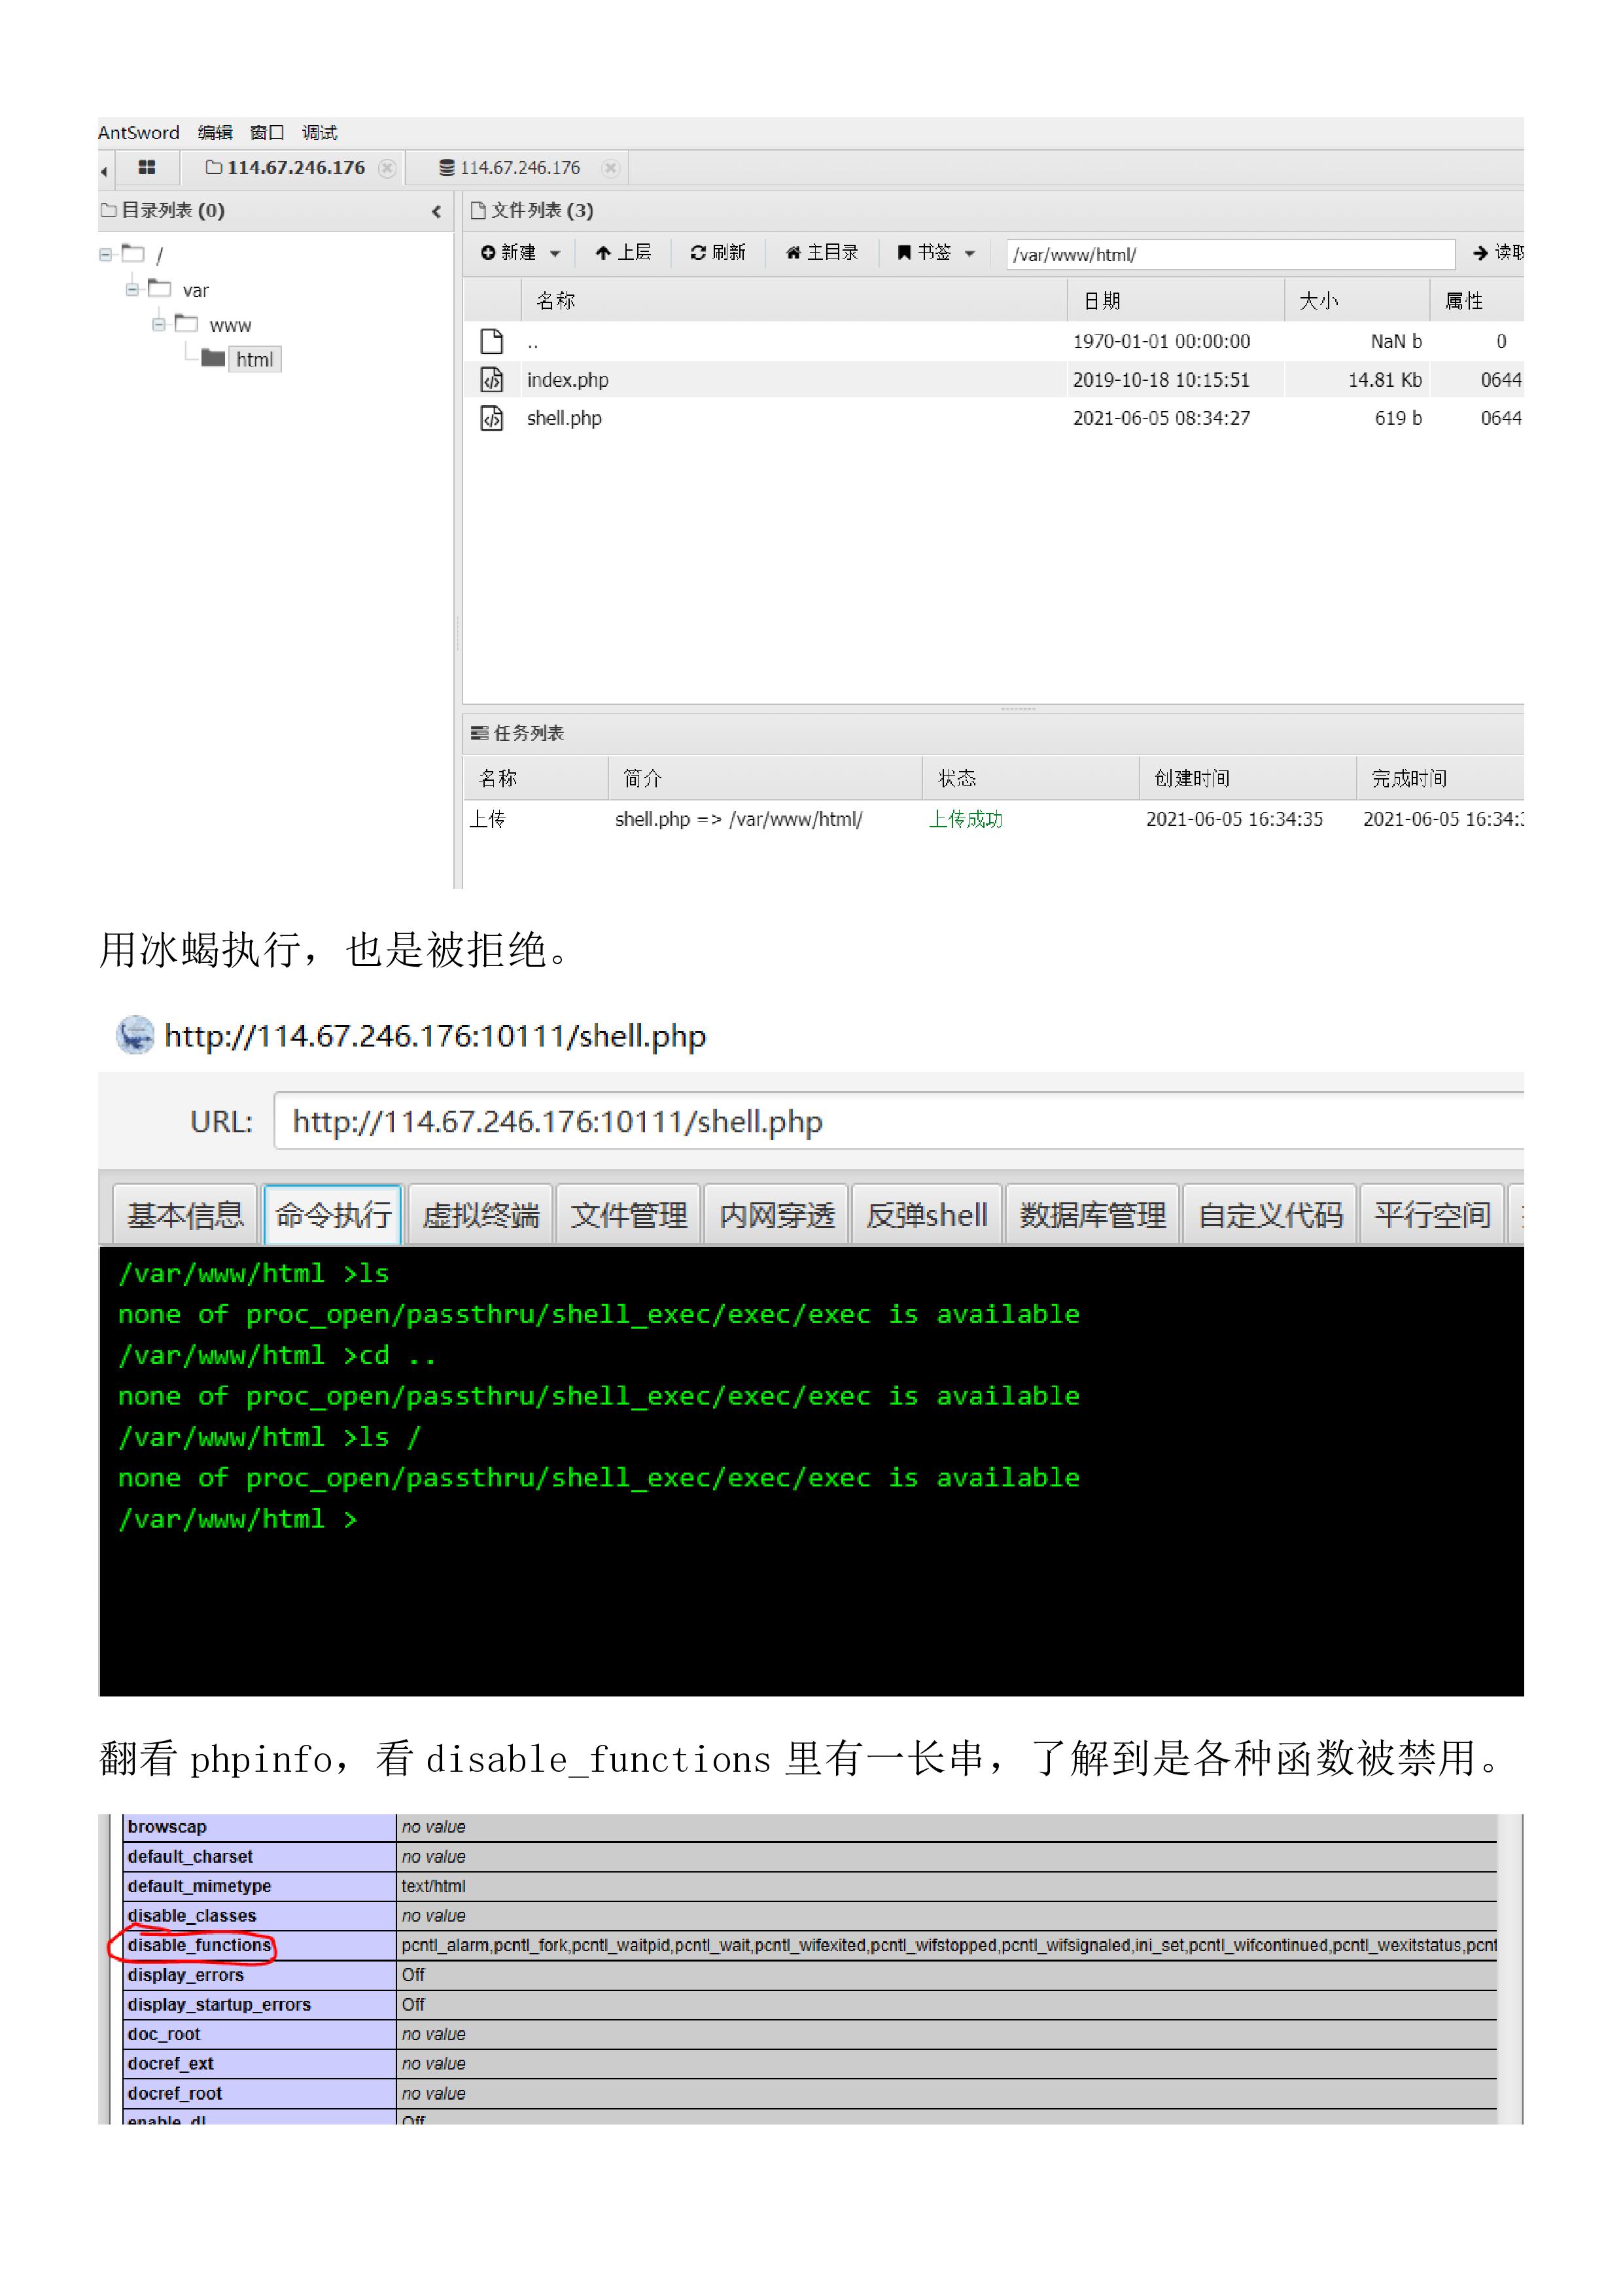
Task: Click the 任务列表 panel header
Action: (994, 733)
